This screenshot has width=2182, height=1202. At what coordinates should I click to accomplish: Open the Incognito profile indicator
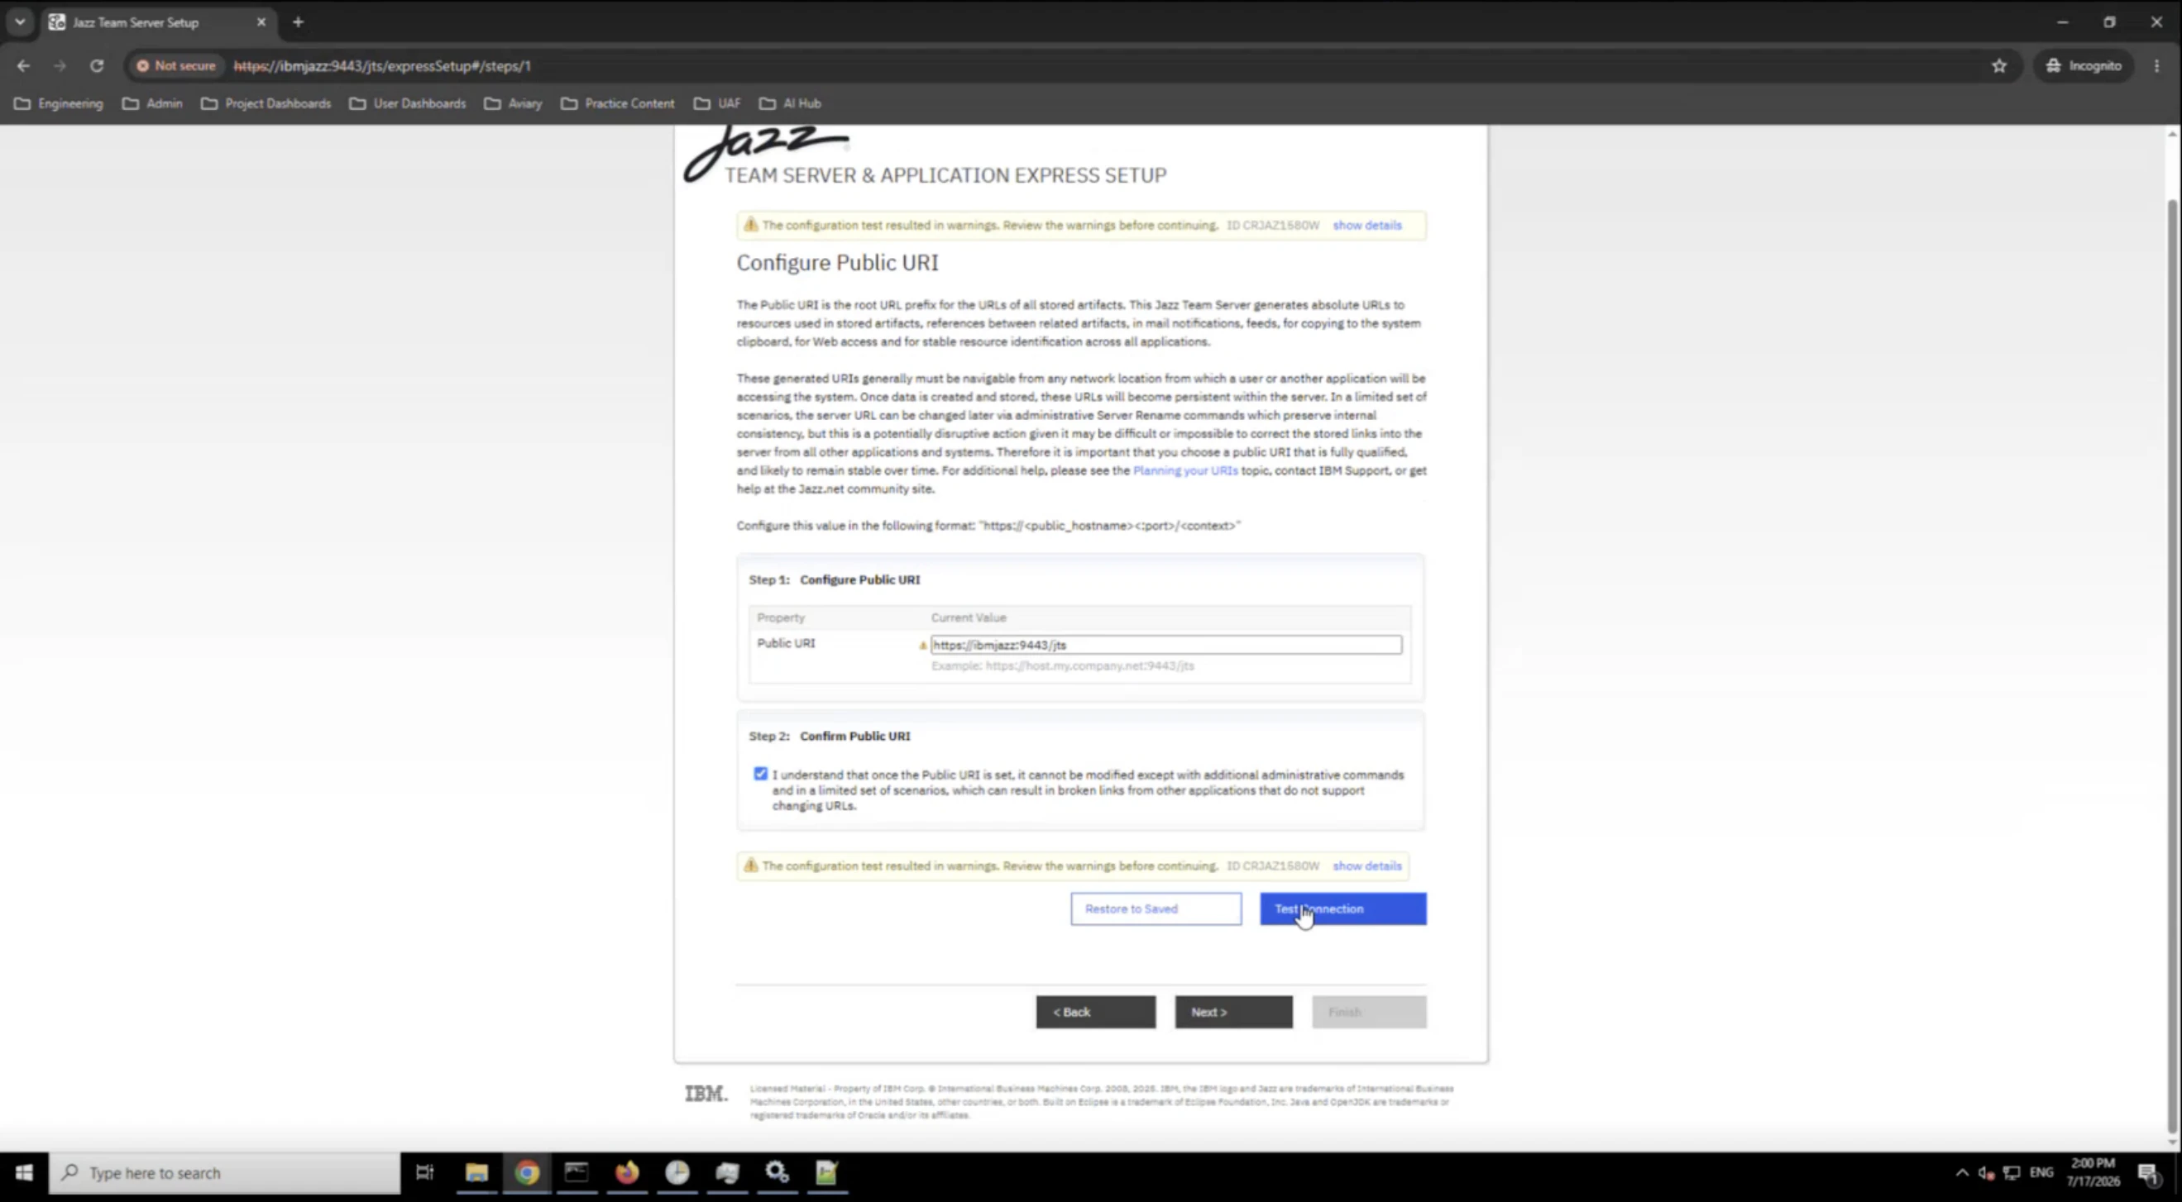2084,66
